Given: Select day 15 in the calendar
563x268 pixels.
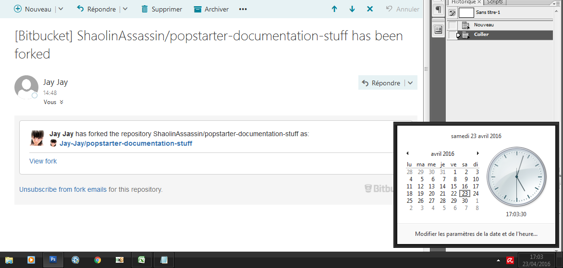Looking at the screenshot, I should pyautogui.click(x=454, y=186).
